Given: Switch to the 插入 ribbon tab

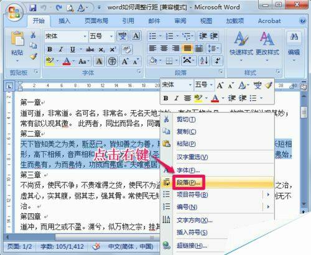Looking at the screenshot, I should (x=64, y=21).
